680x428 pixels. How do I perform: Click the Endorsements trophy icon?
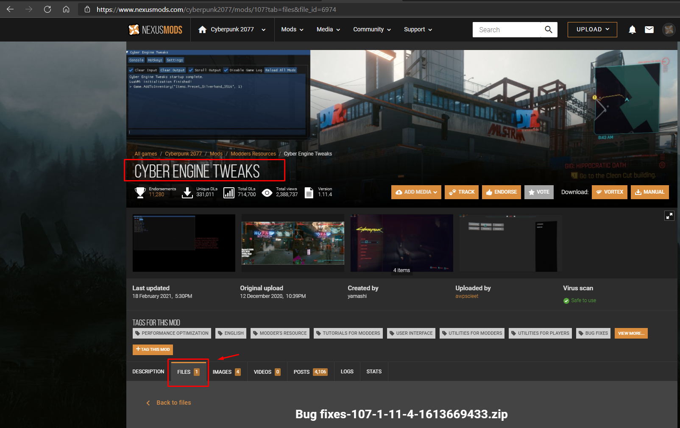click(140, 192)
